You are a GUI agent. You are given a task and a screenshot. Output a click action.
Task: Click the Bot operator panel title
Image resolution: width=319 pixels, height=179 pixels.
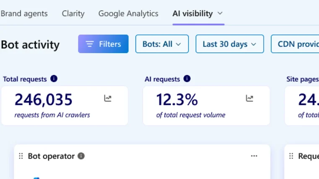(51, 156)
